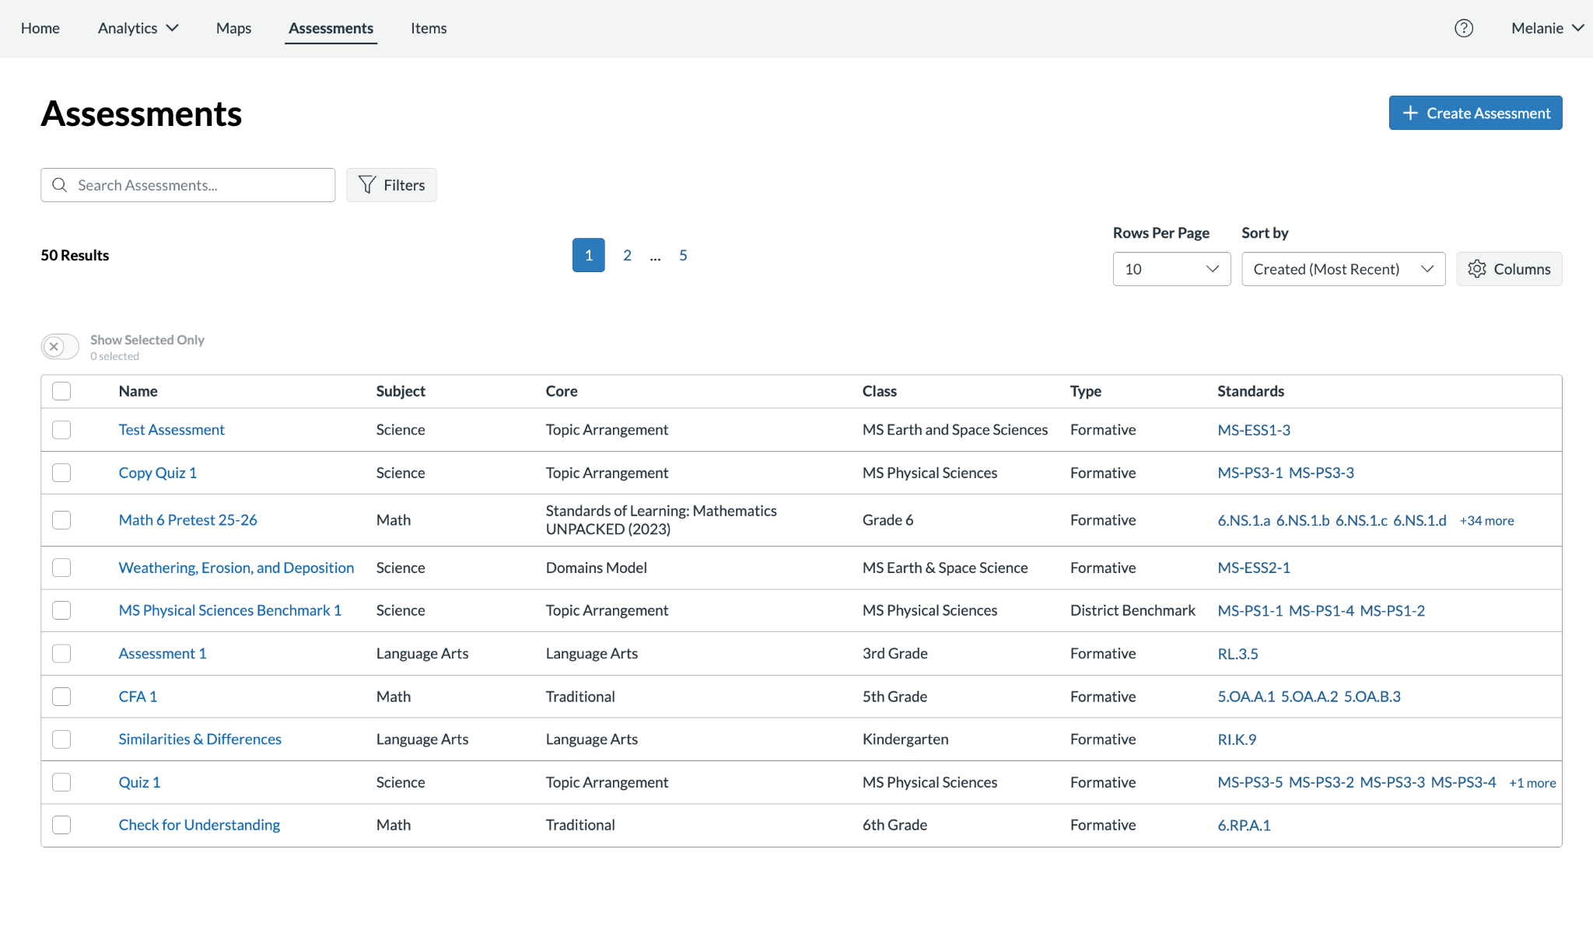Viewport: 1593px width, 926px height.
Task: Open the Rows Per Page dropdown
Action: coord(1171,269)
